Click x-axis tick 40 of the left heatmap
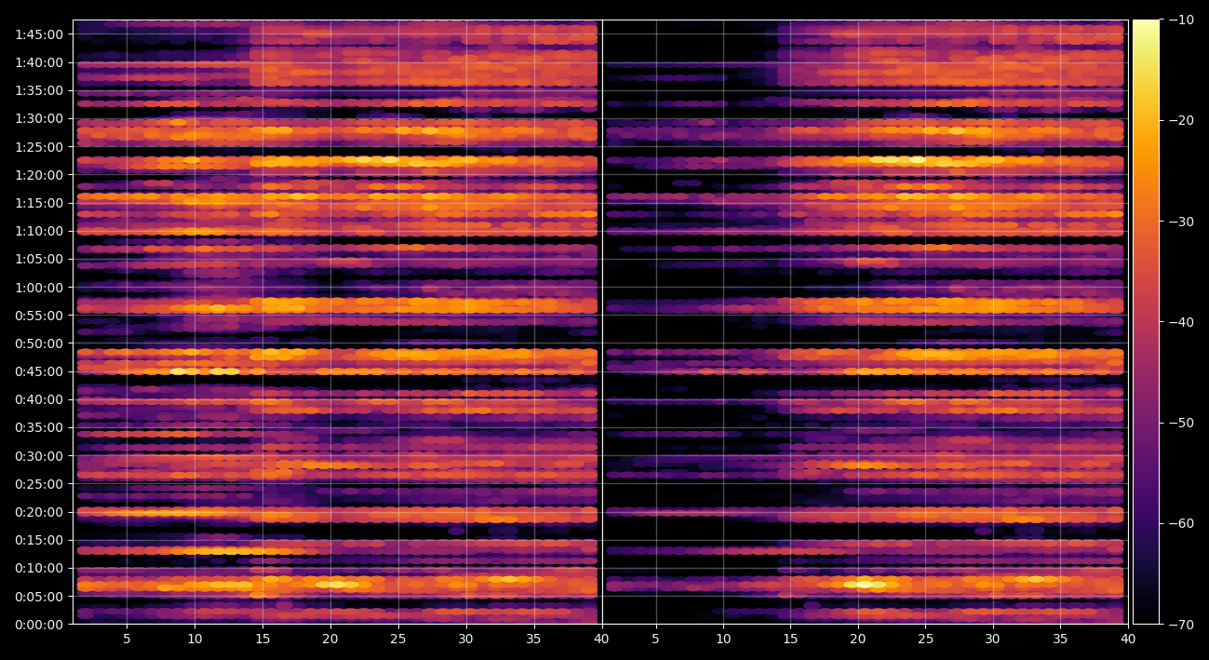Image resolution: width=1209 pixels, height=660 pixels. pyautogui.click(x=601, y=640)
